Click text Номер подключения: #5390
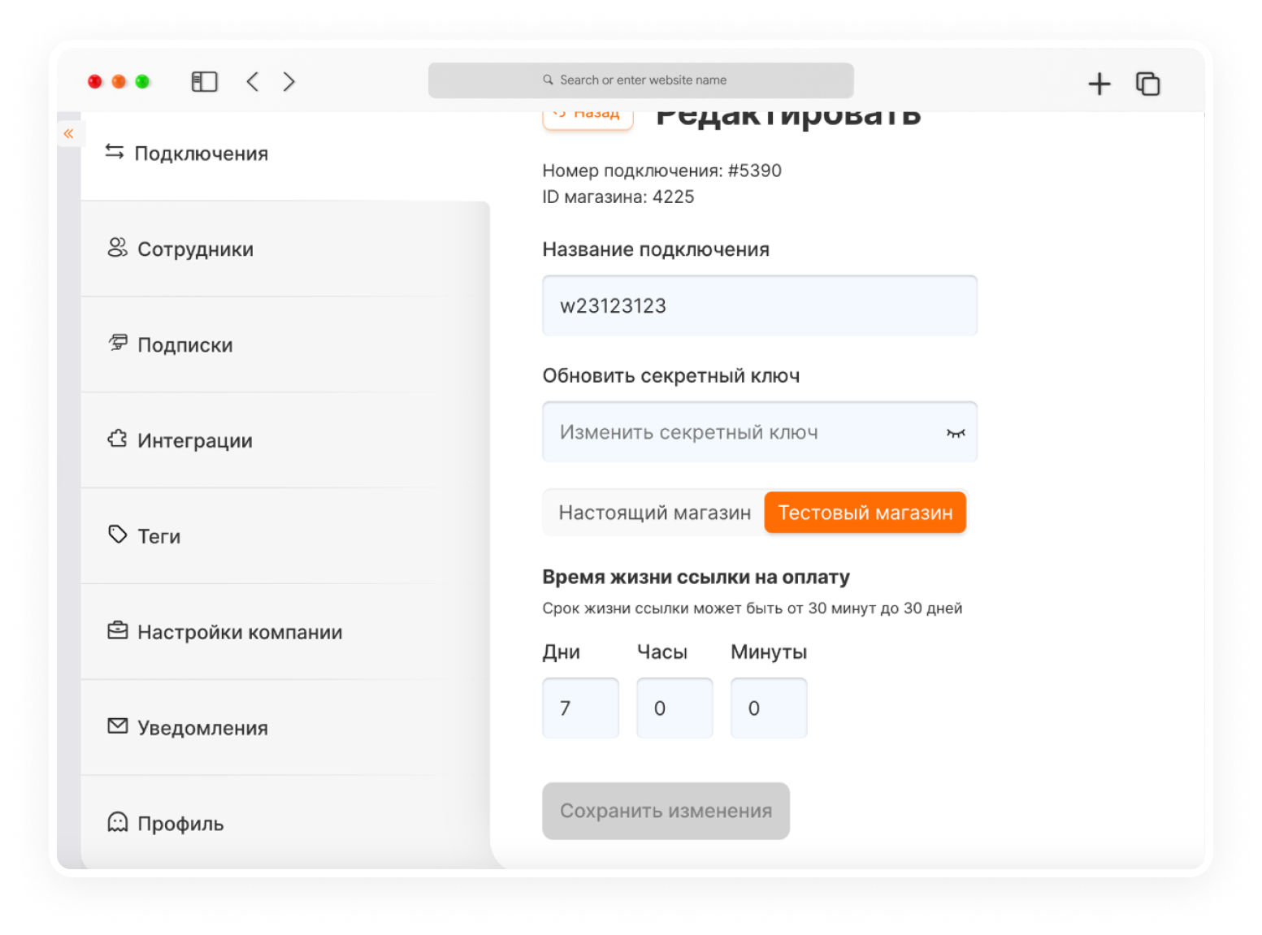Screen dimensions: 1262x935 coord(661,171)
